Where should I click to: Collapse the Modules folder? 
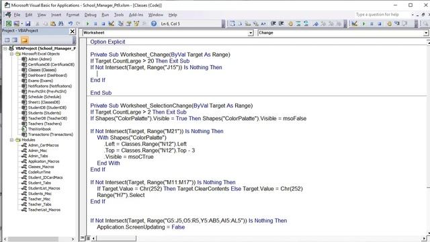tap(11, 140)
